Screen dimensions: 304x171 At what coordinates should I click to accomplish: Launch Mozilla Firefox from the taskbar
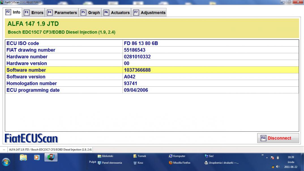pyautogui.click(x=179, y=163)
